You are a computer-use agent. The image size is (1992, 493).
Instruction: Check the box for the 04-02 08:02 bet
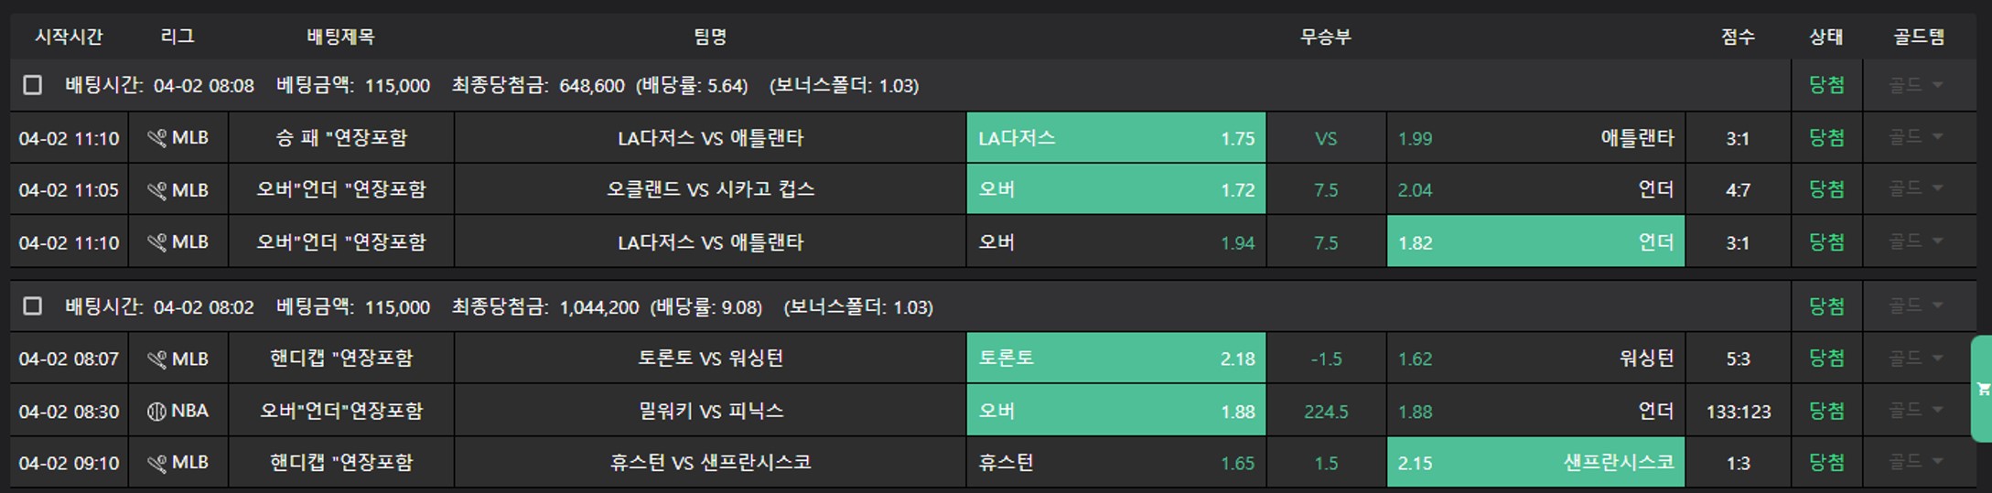[33, 306]
